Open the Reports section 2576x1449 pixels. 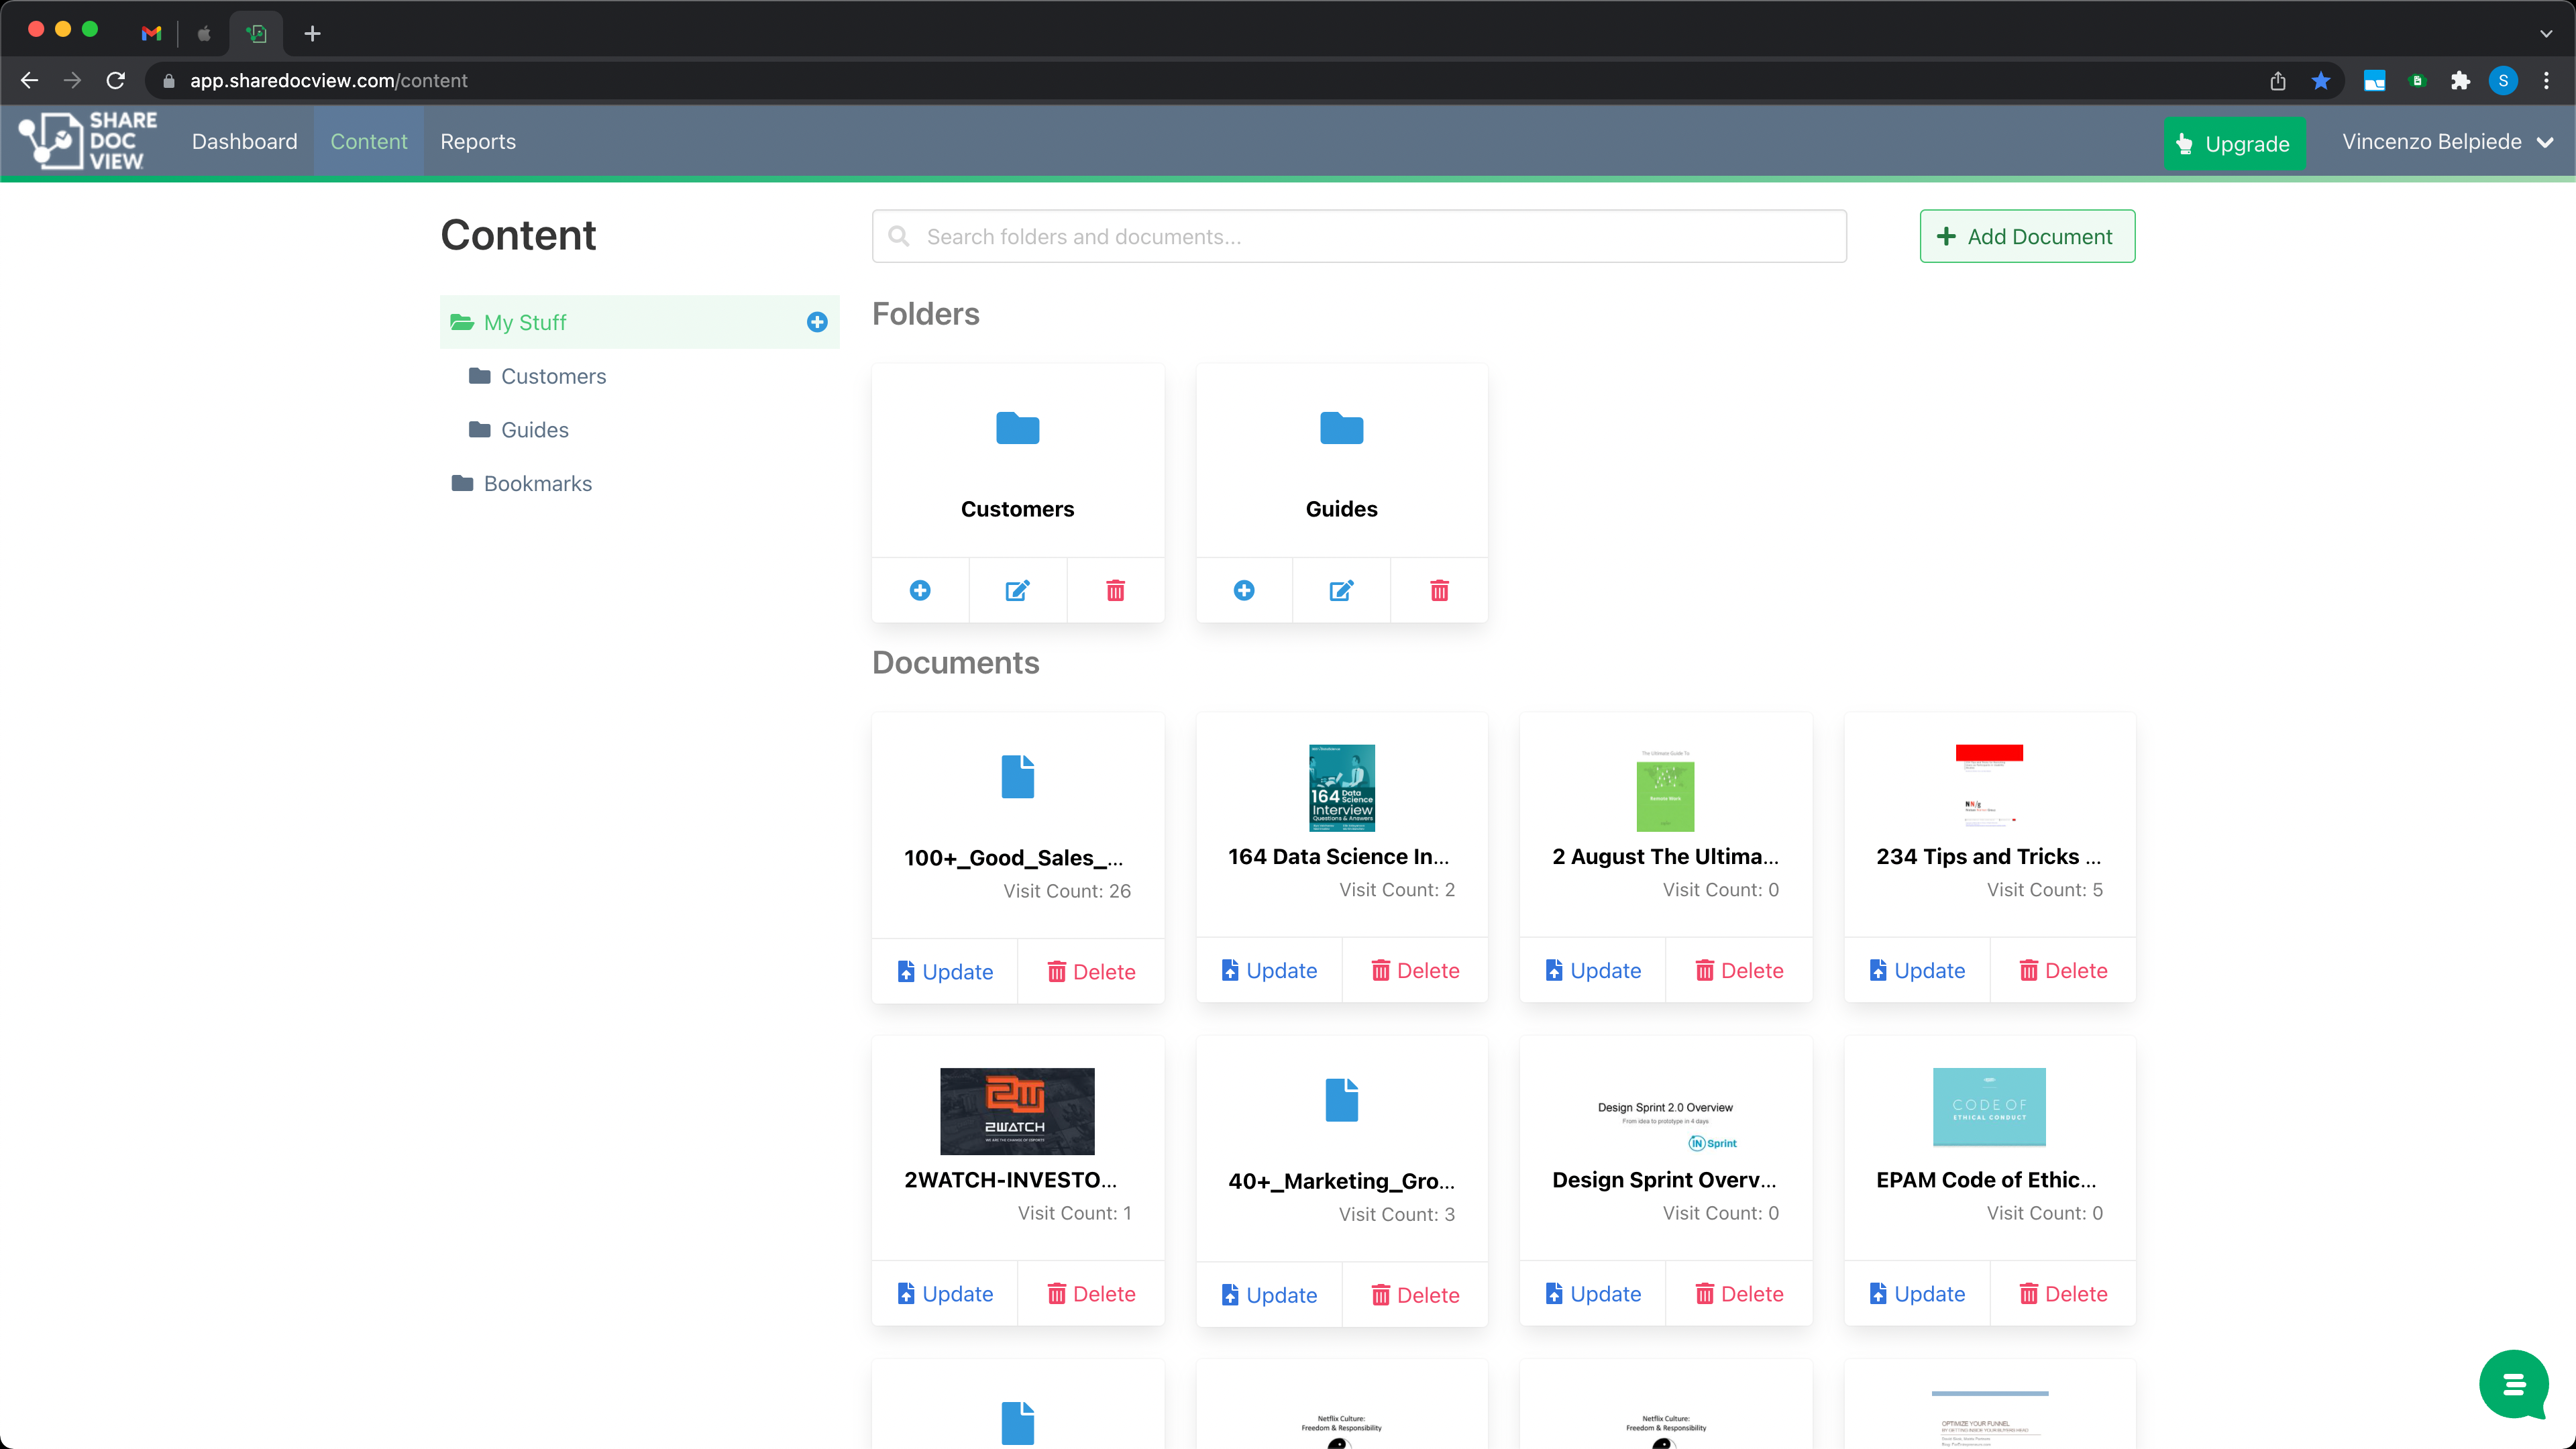477,141
